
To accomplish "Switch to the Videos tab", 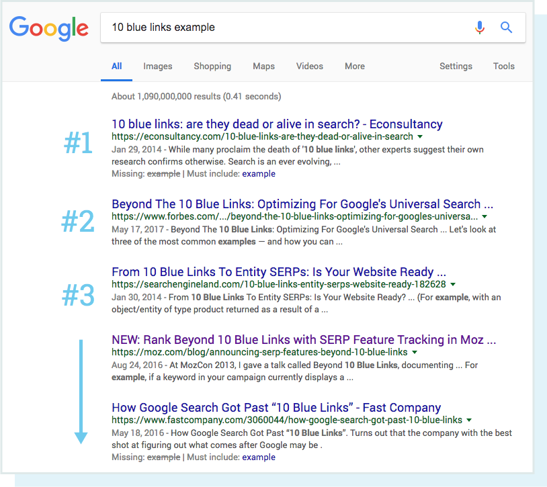I will (x=309, y=66).
